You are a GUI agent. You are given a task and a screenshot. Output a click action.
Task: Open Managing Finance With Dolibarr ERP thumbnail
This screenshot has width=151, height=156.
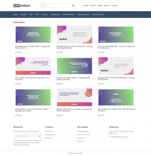[74, 35]
